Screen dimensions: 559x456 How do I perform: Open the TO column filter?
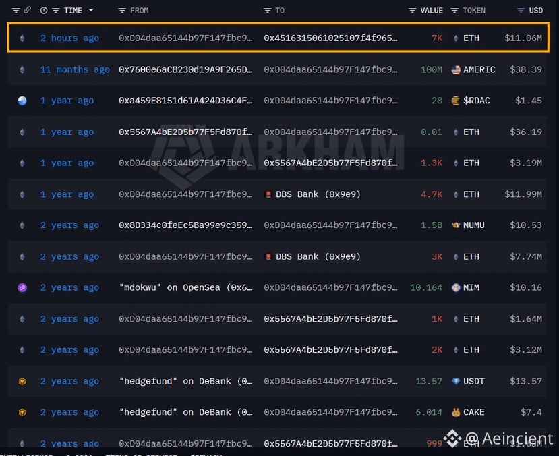pos(268,11)
